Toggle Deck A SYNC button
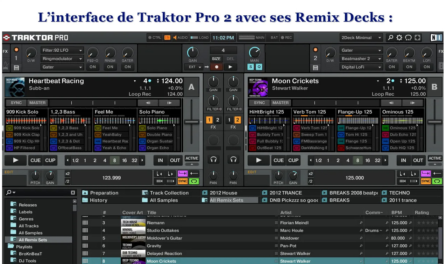 pyautogui.click(x=16, y=103)
